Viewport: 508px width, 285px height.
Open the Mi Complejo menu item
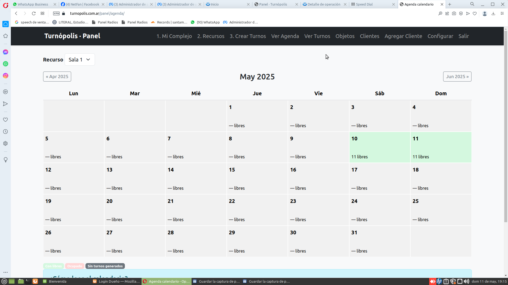pyautogui.click(x=174, y=36)
